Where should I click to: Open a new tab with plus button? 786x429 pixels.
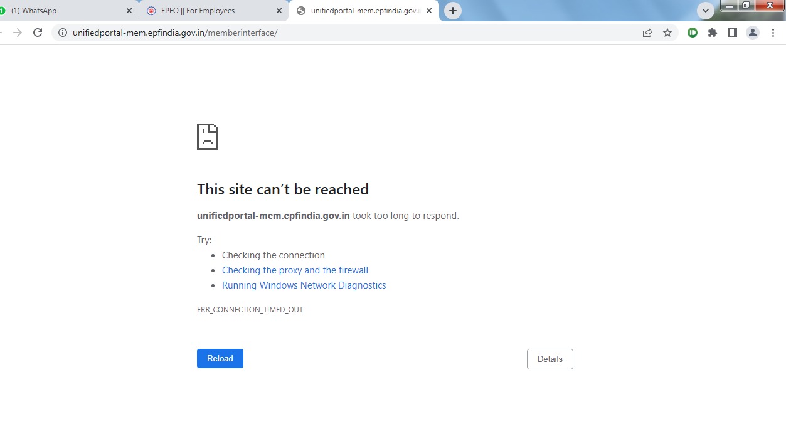453,11
